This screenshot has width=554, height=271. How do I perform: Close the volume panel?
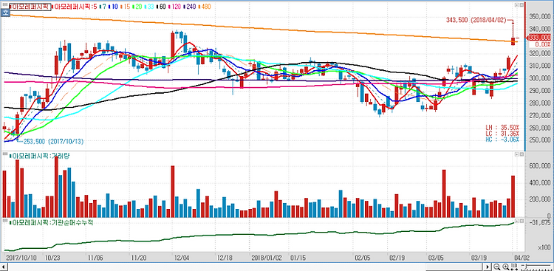point(521,154)
